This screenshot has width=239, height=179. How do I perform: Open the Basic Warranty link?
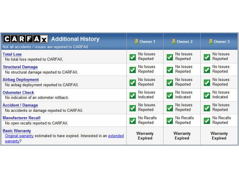click(x=17, y=131)
